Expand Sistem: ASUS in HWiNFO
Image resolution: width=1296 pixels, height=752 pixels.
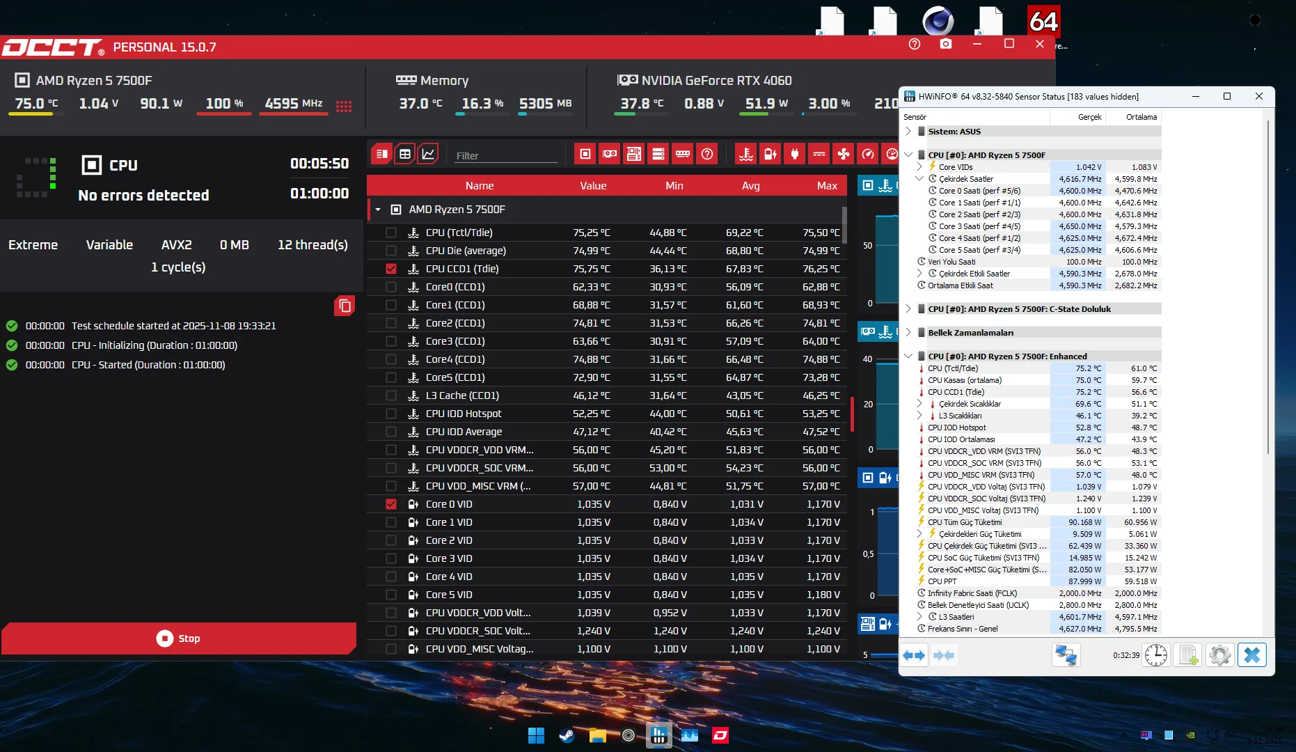908,131
